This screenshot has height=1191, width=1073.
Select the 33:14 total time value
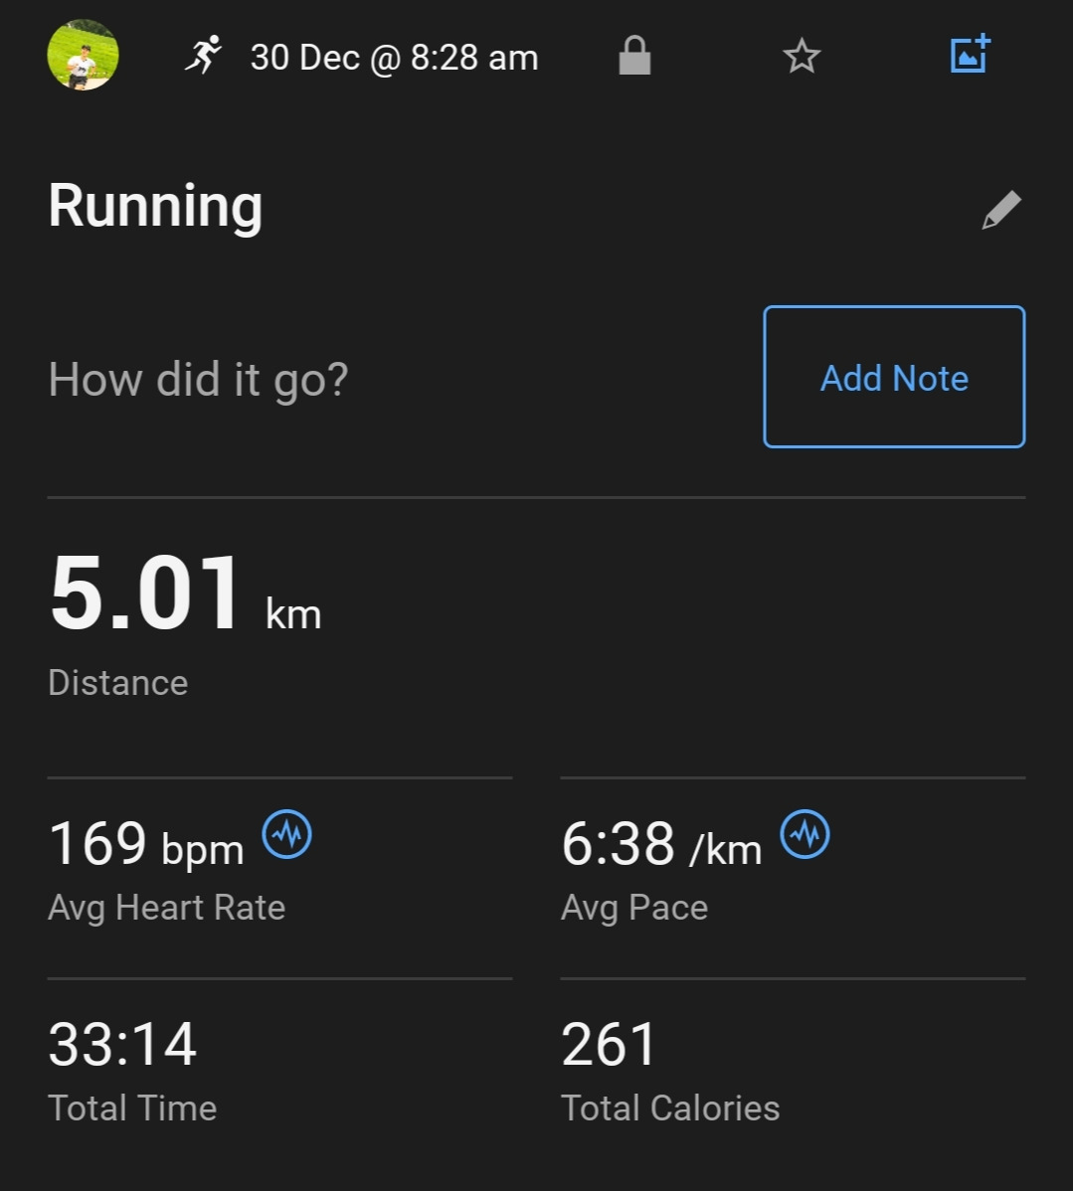pos(122,1045)
